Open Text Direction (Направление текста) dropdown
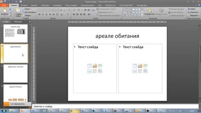201x113 pixels. [x=106, y=9]
